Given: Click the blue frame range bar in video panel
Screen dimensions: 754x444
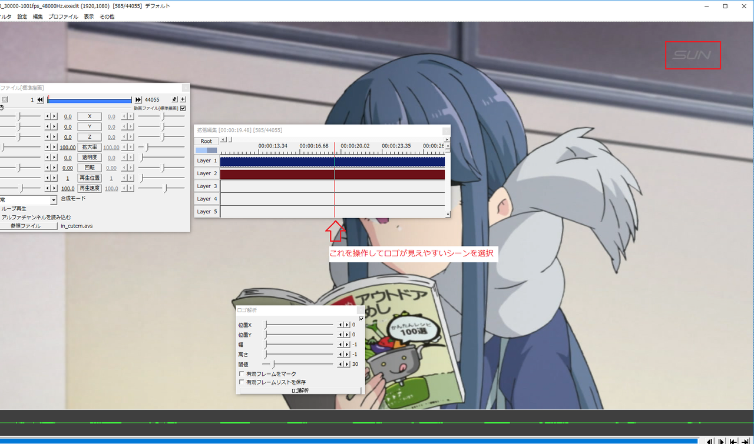Looking at the screenshot, I should click(x=90, y=100).
